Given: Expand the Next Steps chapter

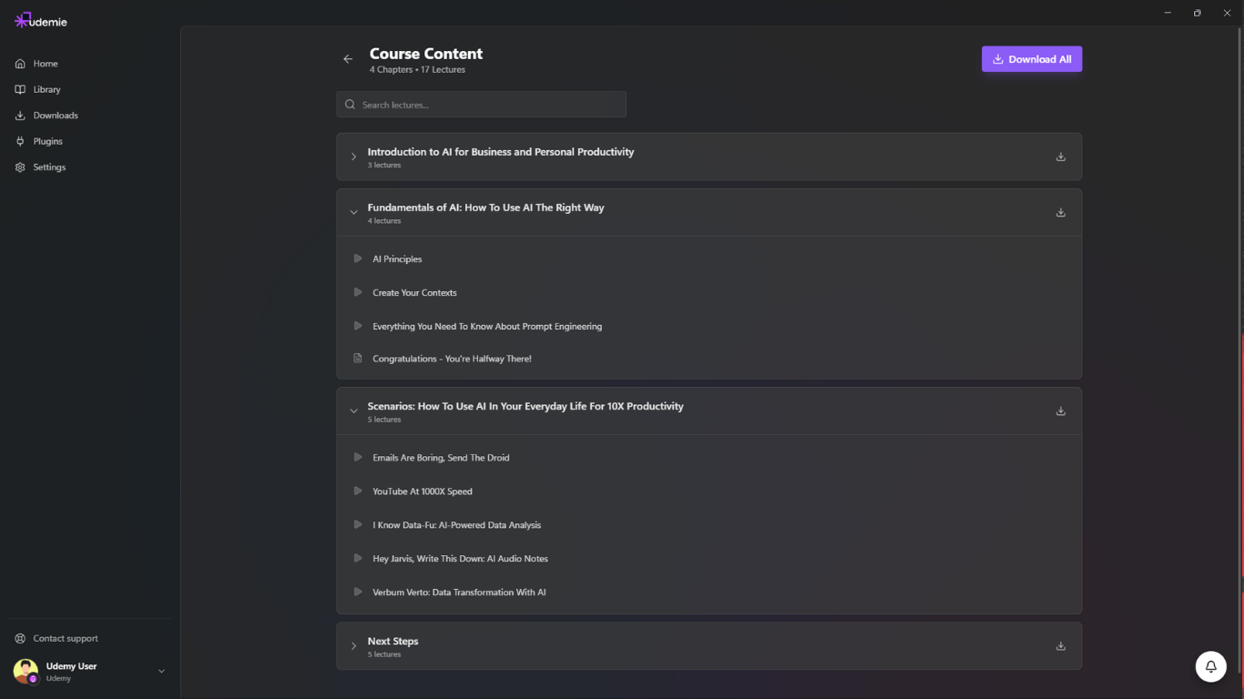Looking at the screenshot, I should pos(354,646).
